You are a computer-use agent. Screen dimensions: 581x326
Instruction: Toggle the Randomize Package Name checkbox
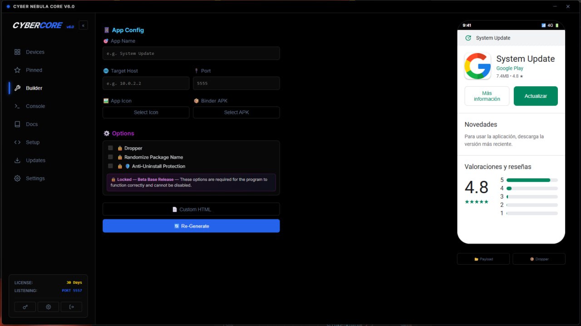(x=110, y=157)
